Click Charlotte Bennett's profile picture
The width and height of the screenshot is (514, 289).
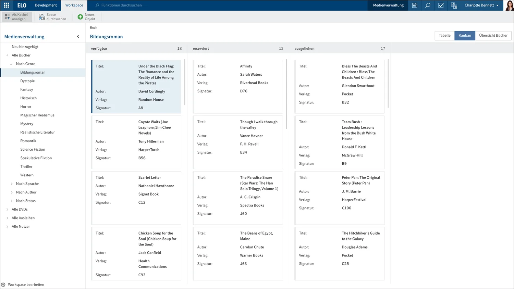point(509,5)
